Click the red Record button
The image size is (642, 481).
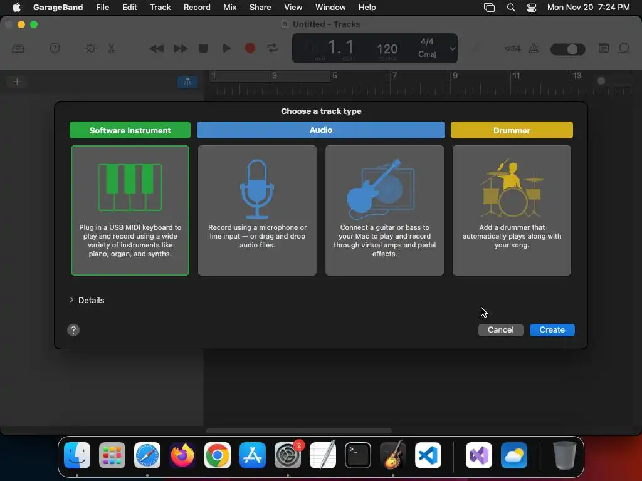coord(250,48)
